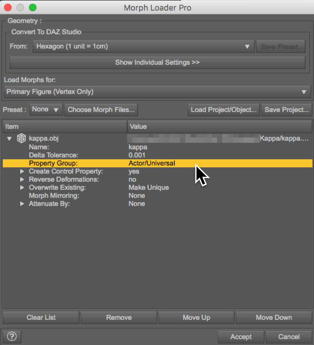Expand the Attenuate By row

coord(22,204)
